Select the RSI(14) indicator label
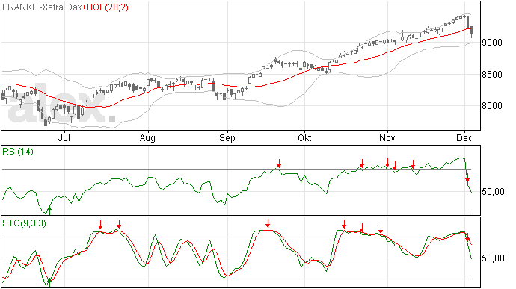Screen dimensions: 516x289 [x=18, y=152]
